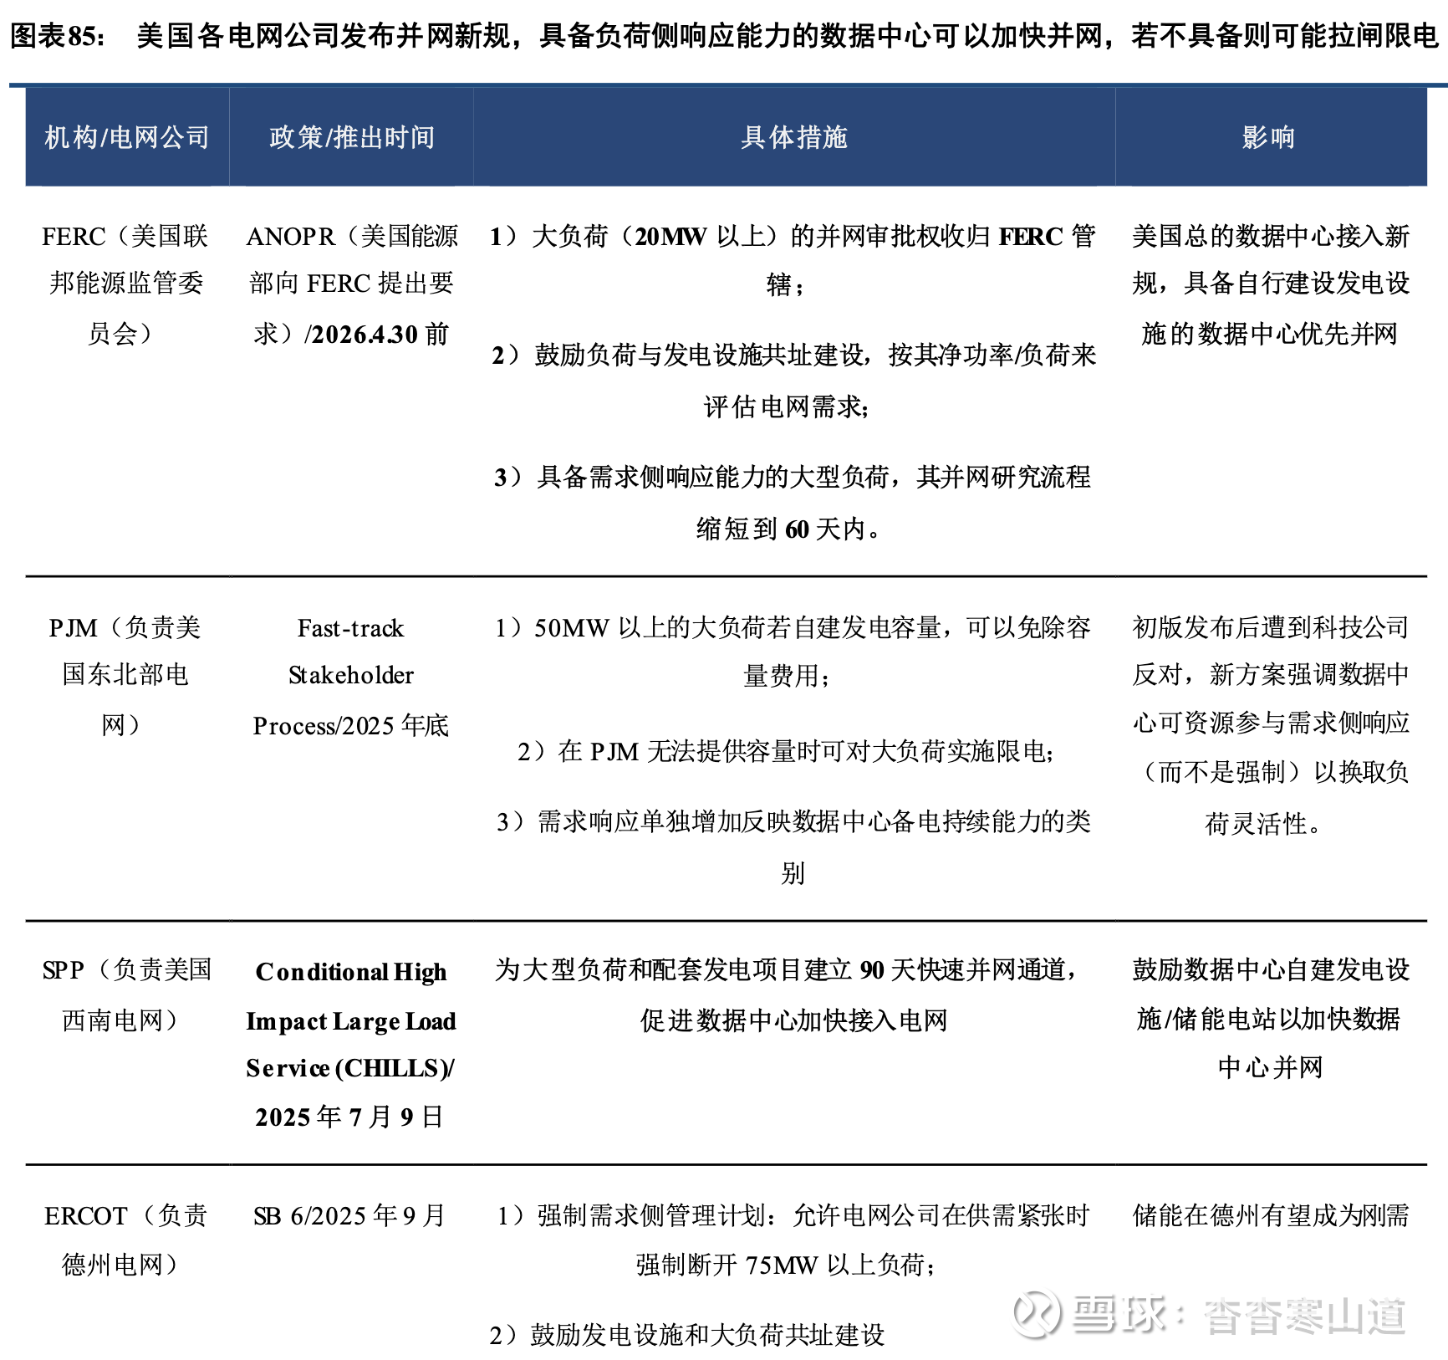
Task: Select the "SPP（负责美国西南电网）" cell
Action: pyautogui.click(x=127, y=994)
